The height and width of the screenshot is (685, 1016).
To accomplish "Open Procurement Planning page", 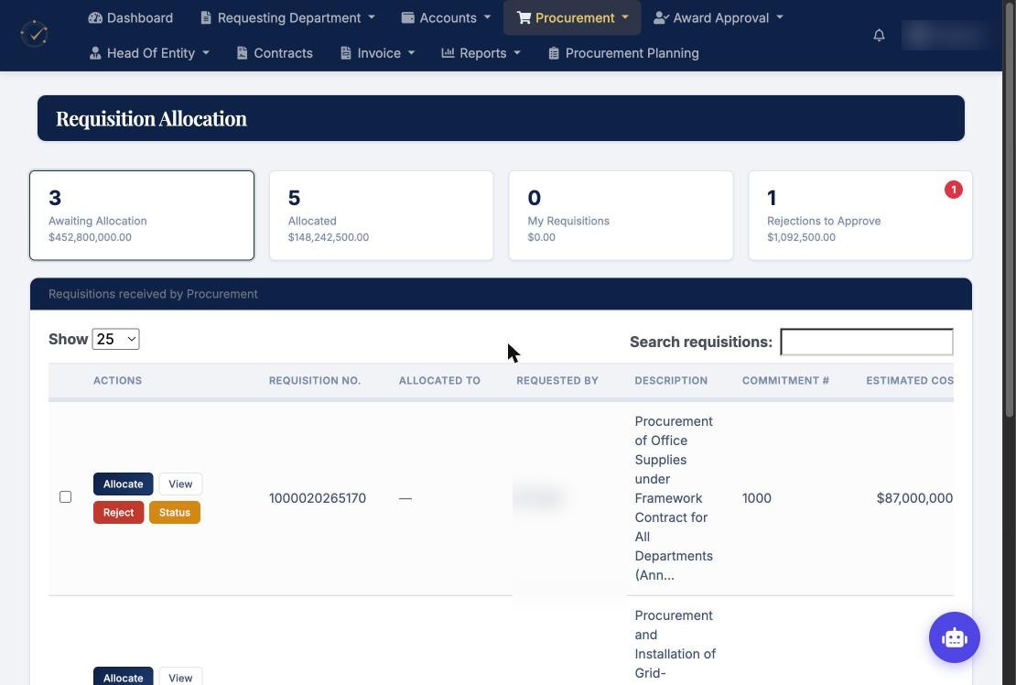I will [623, 53].
